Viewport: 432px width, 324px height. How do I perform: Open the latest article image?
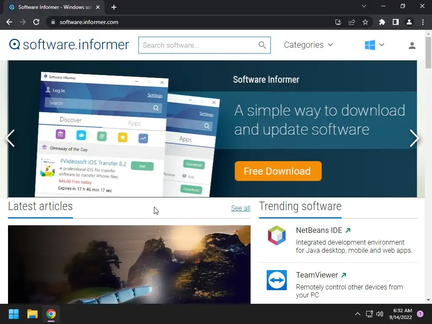tap(129, 265)
